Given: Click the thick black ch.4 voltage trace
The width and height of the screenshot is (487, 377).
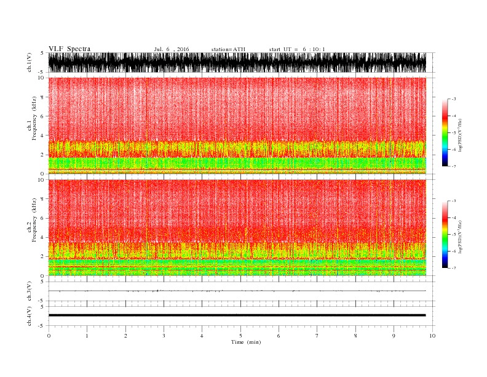Looking at the screenshot, I should [237, 315].
